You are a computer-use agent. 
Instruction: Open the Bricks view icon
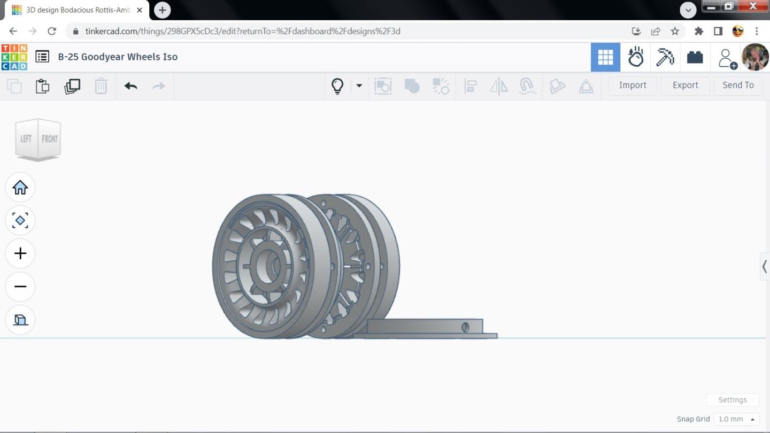pyautogui.click(x=695, y=57)
